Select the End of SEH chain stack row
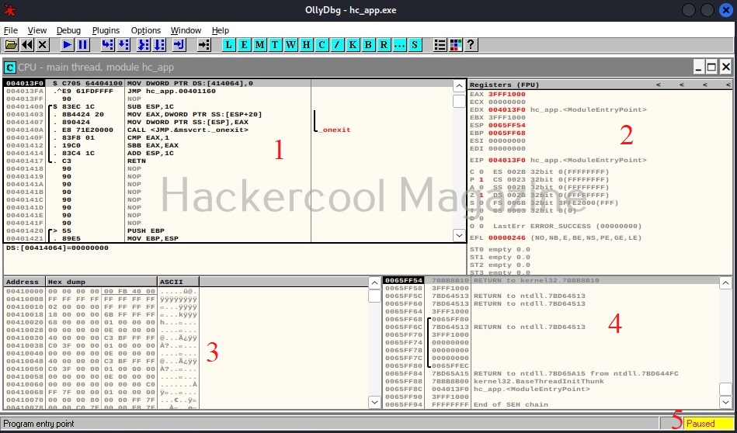This screenshot has height=433, width=737. click(x=551, y=404)
